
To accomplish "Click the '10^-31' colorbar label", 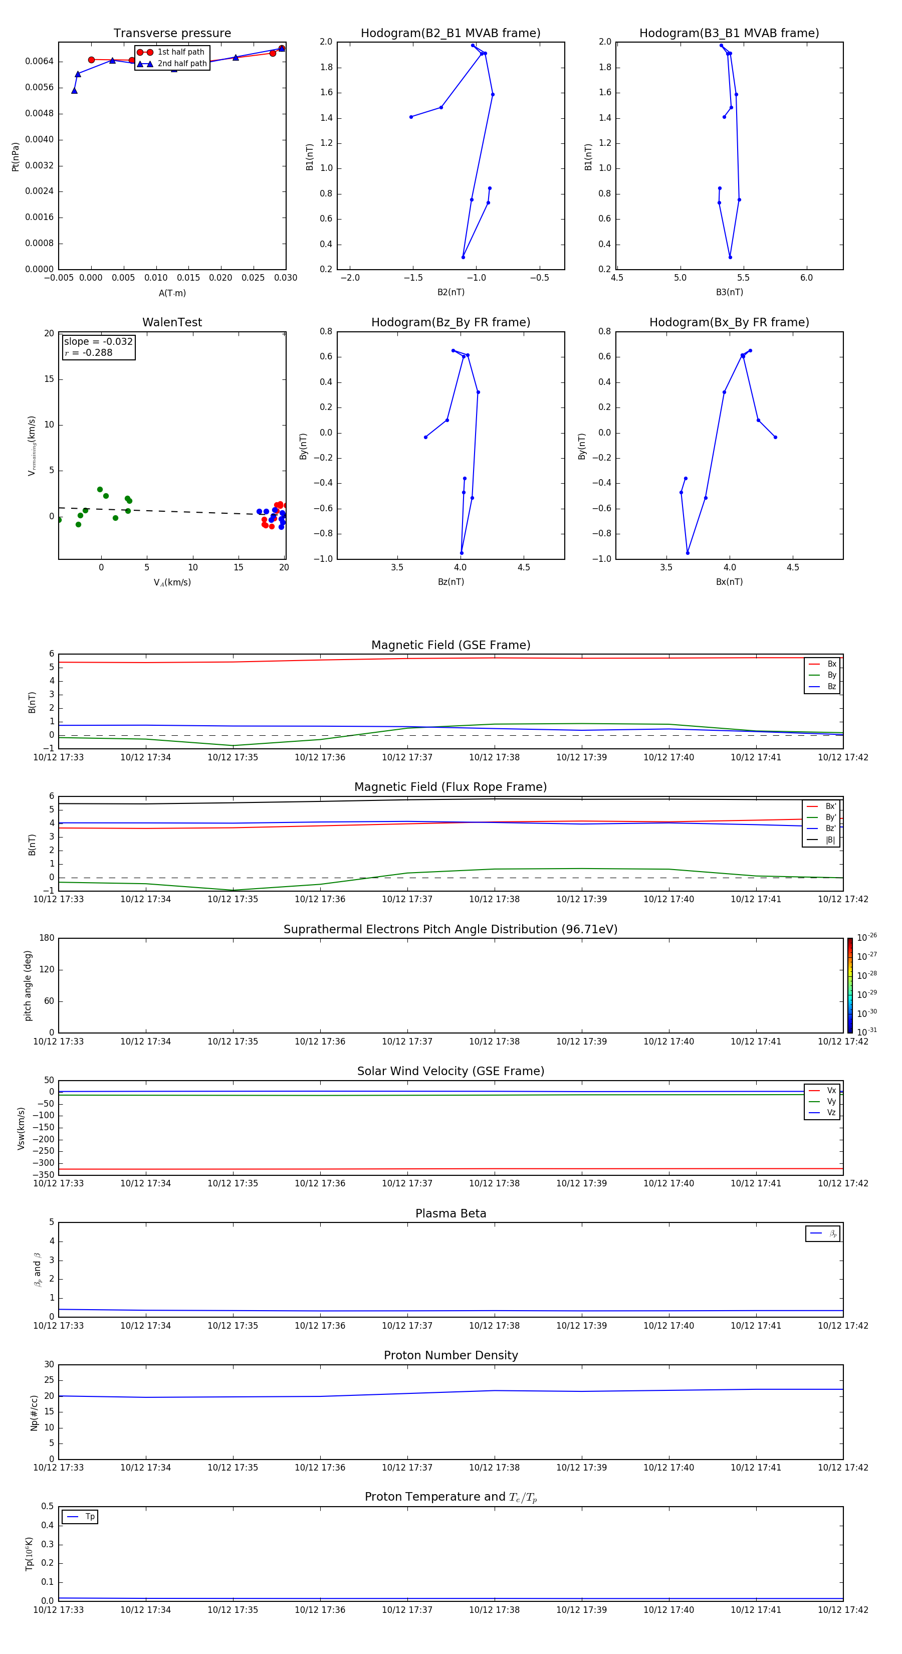I will [867, 1032].
